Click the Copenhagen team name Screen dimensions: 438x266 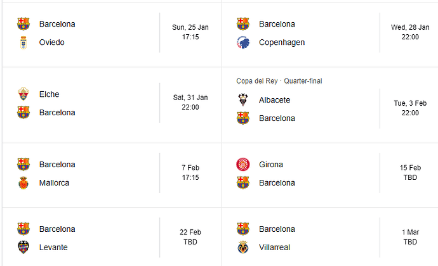click(282, 42)
